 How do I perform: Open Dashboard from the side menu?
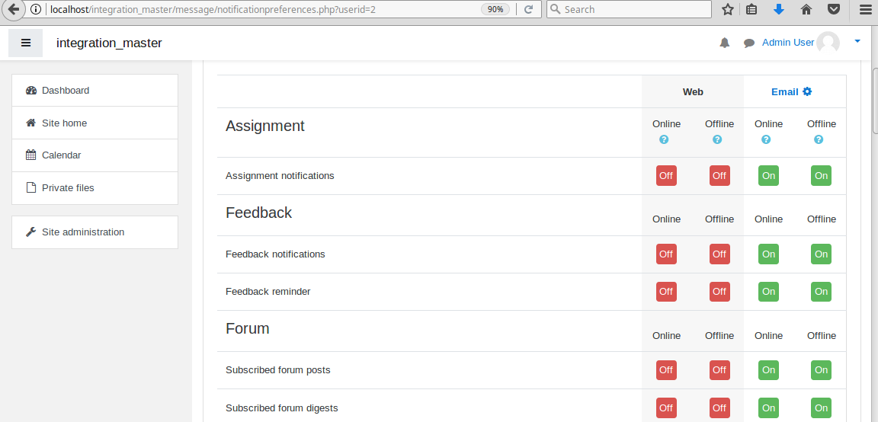[95, 91]
